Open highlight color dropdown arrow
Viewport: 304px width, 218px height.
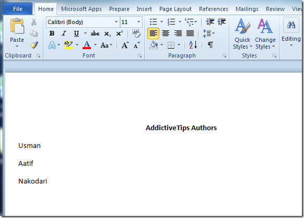pos(77,45)
